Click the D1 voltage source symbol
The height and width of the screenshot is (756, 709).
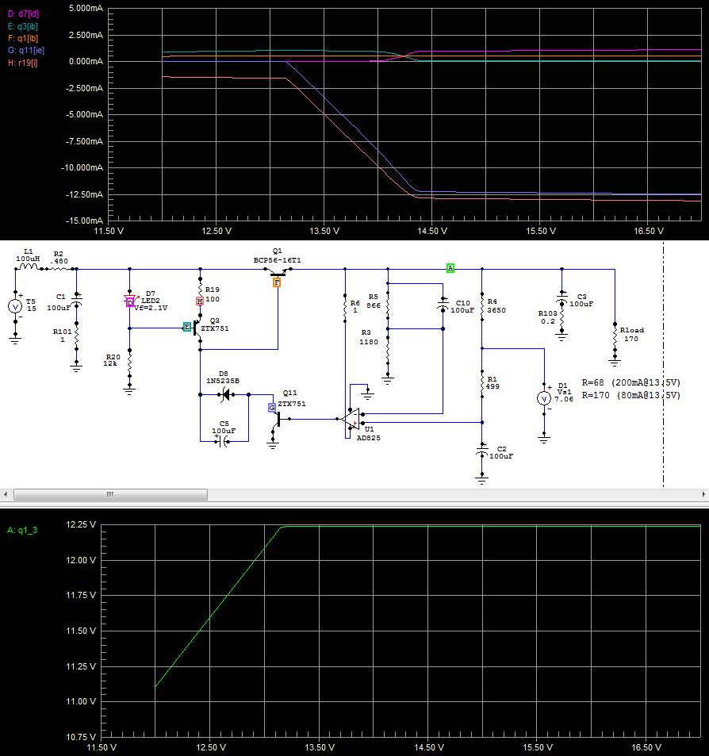click(544, 399)
